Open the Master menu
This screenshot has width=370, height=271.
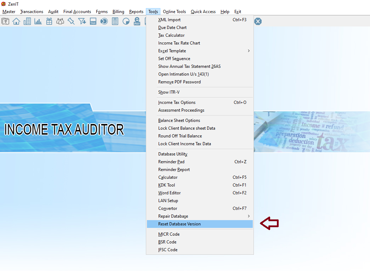tap(9, 12)
